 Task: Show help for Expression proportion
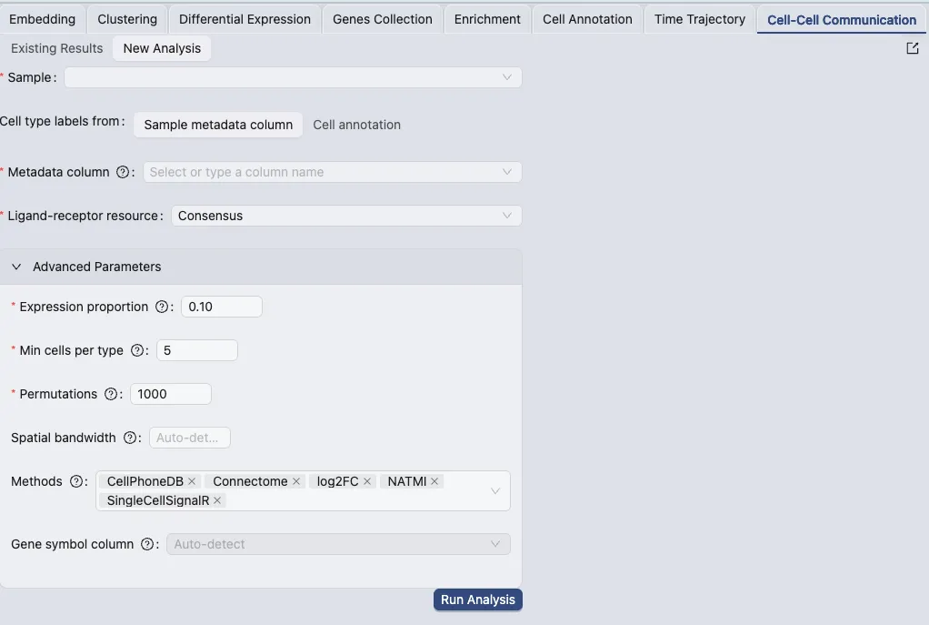(x=161, y=307)
